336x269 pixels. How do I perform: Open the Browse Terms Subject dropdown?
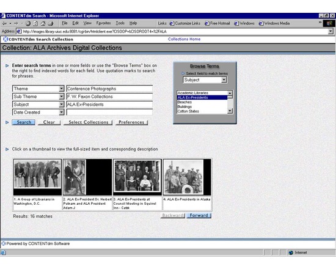point(224,80)
